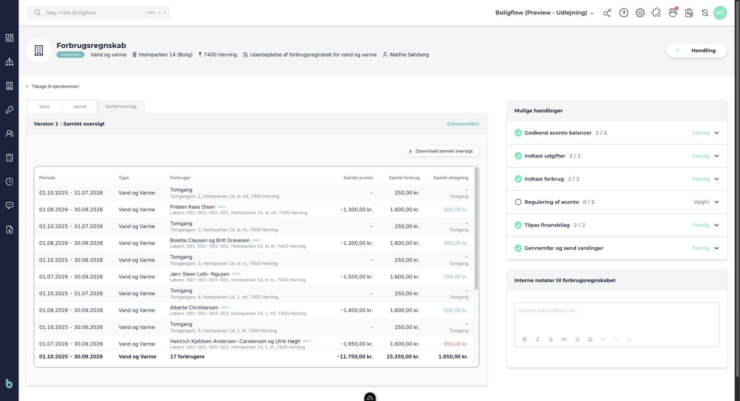740x401 pixels.
Task: Open the key icon in sidebar
Action: click(x=9, y=110)
